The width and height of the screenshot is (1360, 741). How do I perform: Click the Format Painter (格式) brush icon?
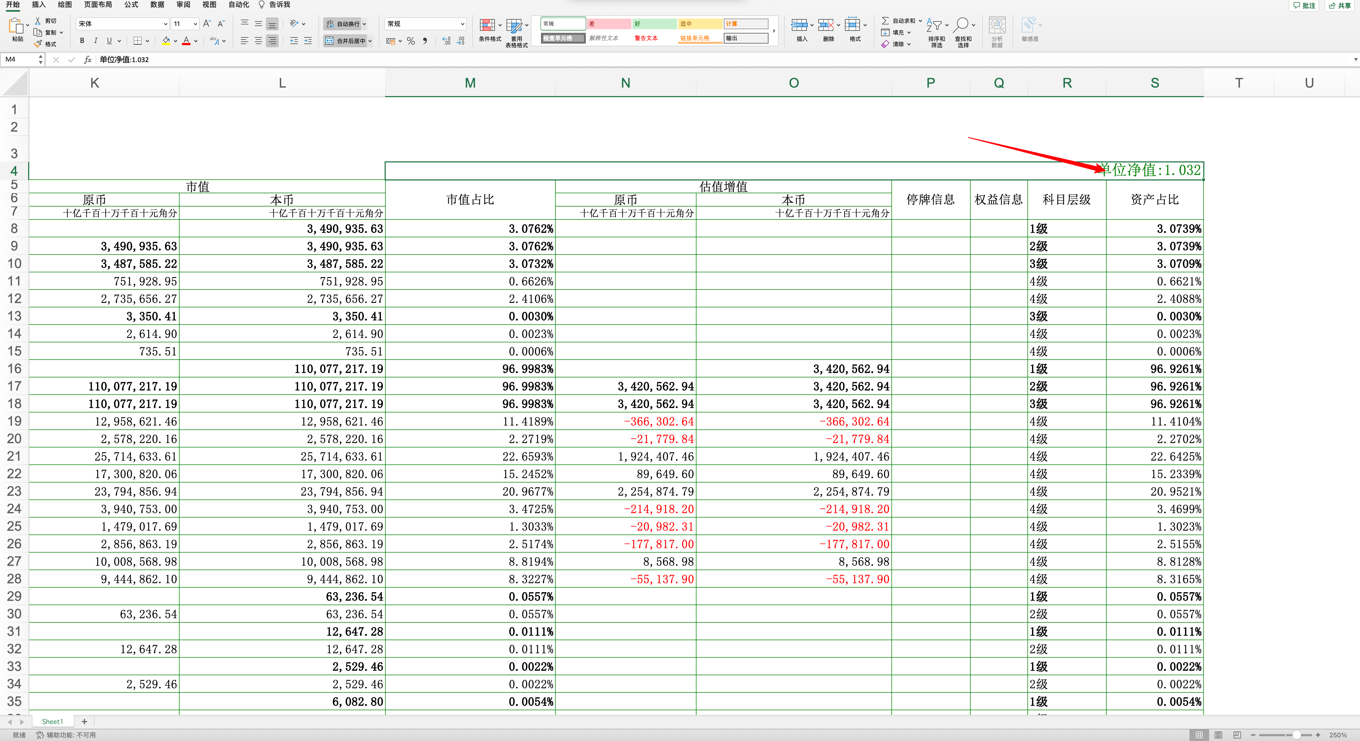[38, 44]
